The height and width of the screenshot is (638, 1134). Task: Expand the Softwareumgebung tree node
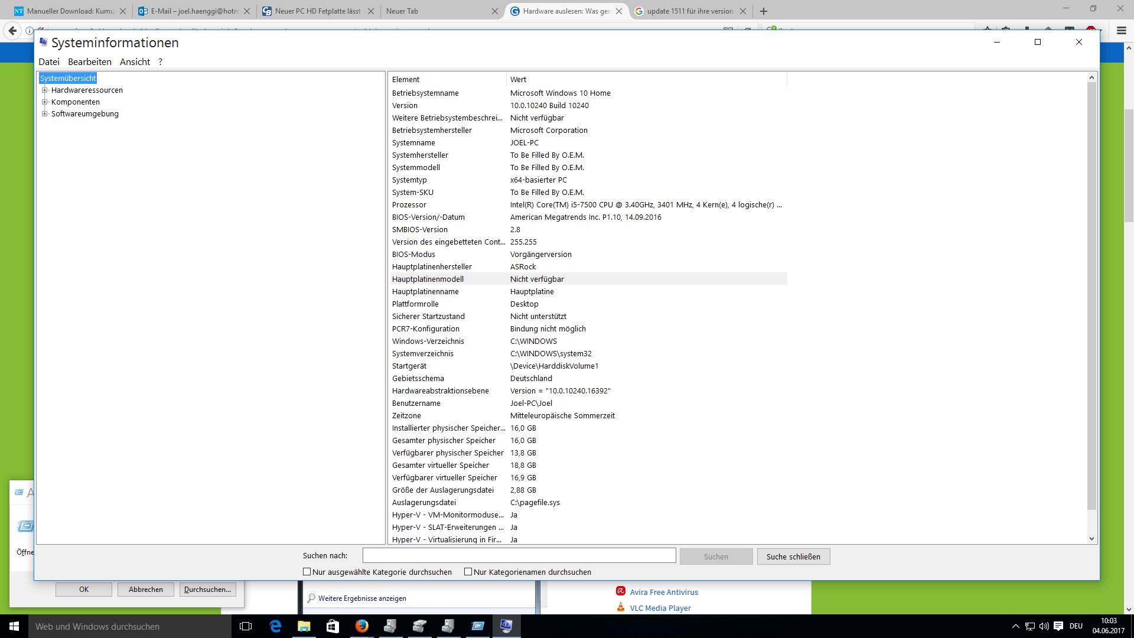[44, 114]
